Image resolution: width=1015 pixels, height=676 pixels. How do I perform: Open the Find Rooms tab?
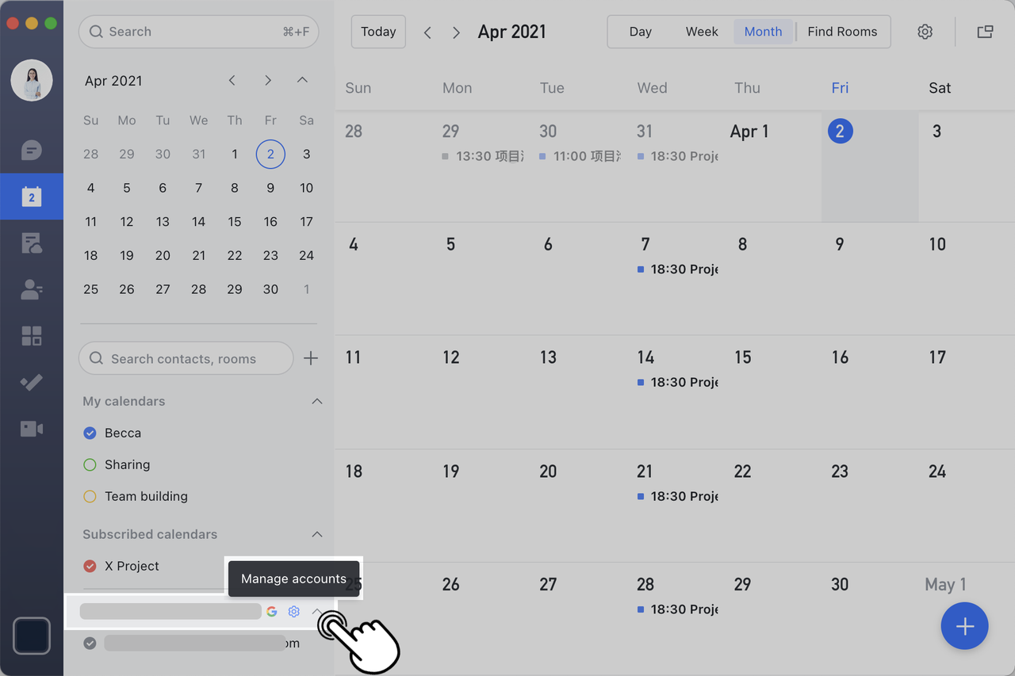(x=842, y=32)
